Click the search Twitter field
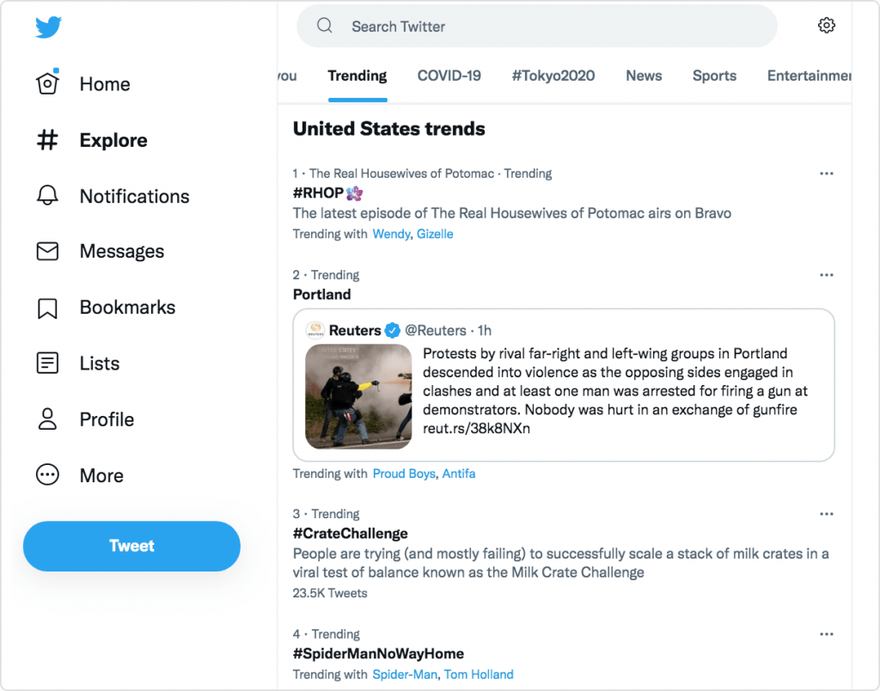The image size is (880, 691). (x=537, y=26)
